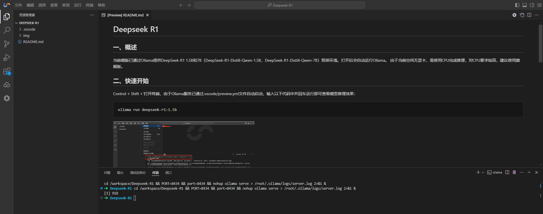This screenshot has height=214, width=543.
Task: Maximize the panel with up chevron
Action: [529, 172]
